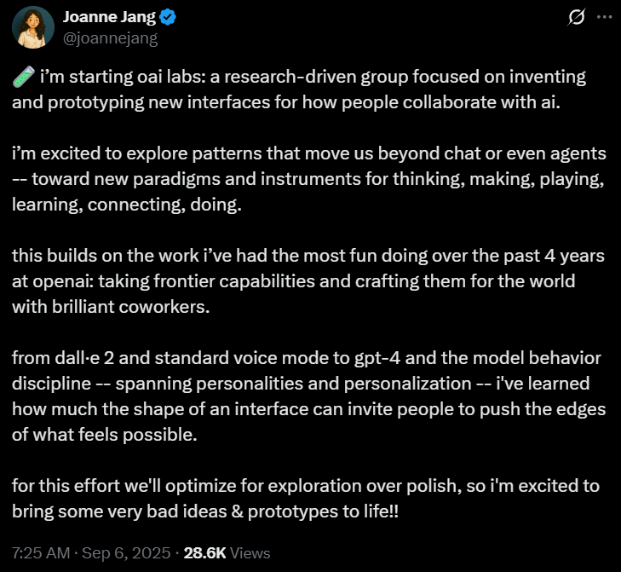
Task: Click the Joanne Jang display name
Action: pos(109,17)
